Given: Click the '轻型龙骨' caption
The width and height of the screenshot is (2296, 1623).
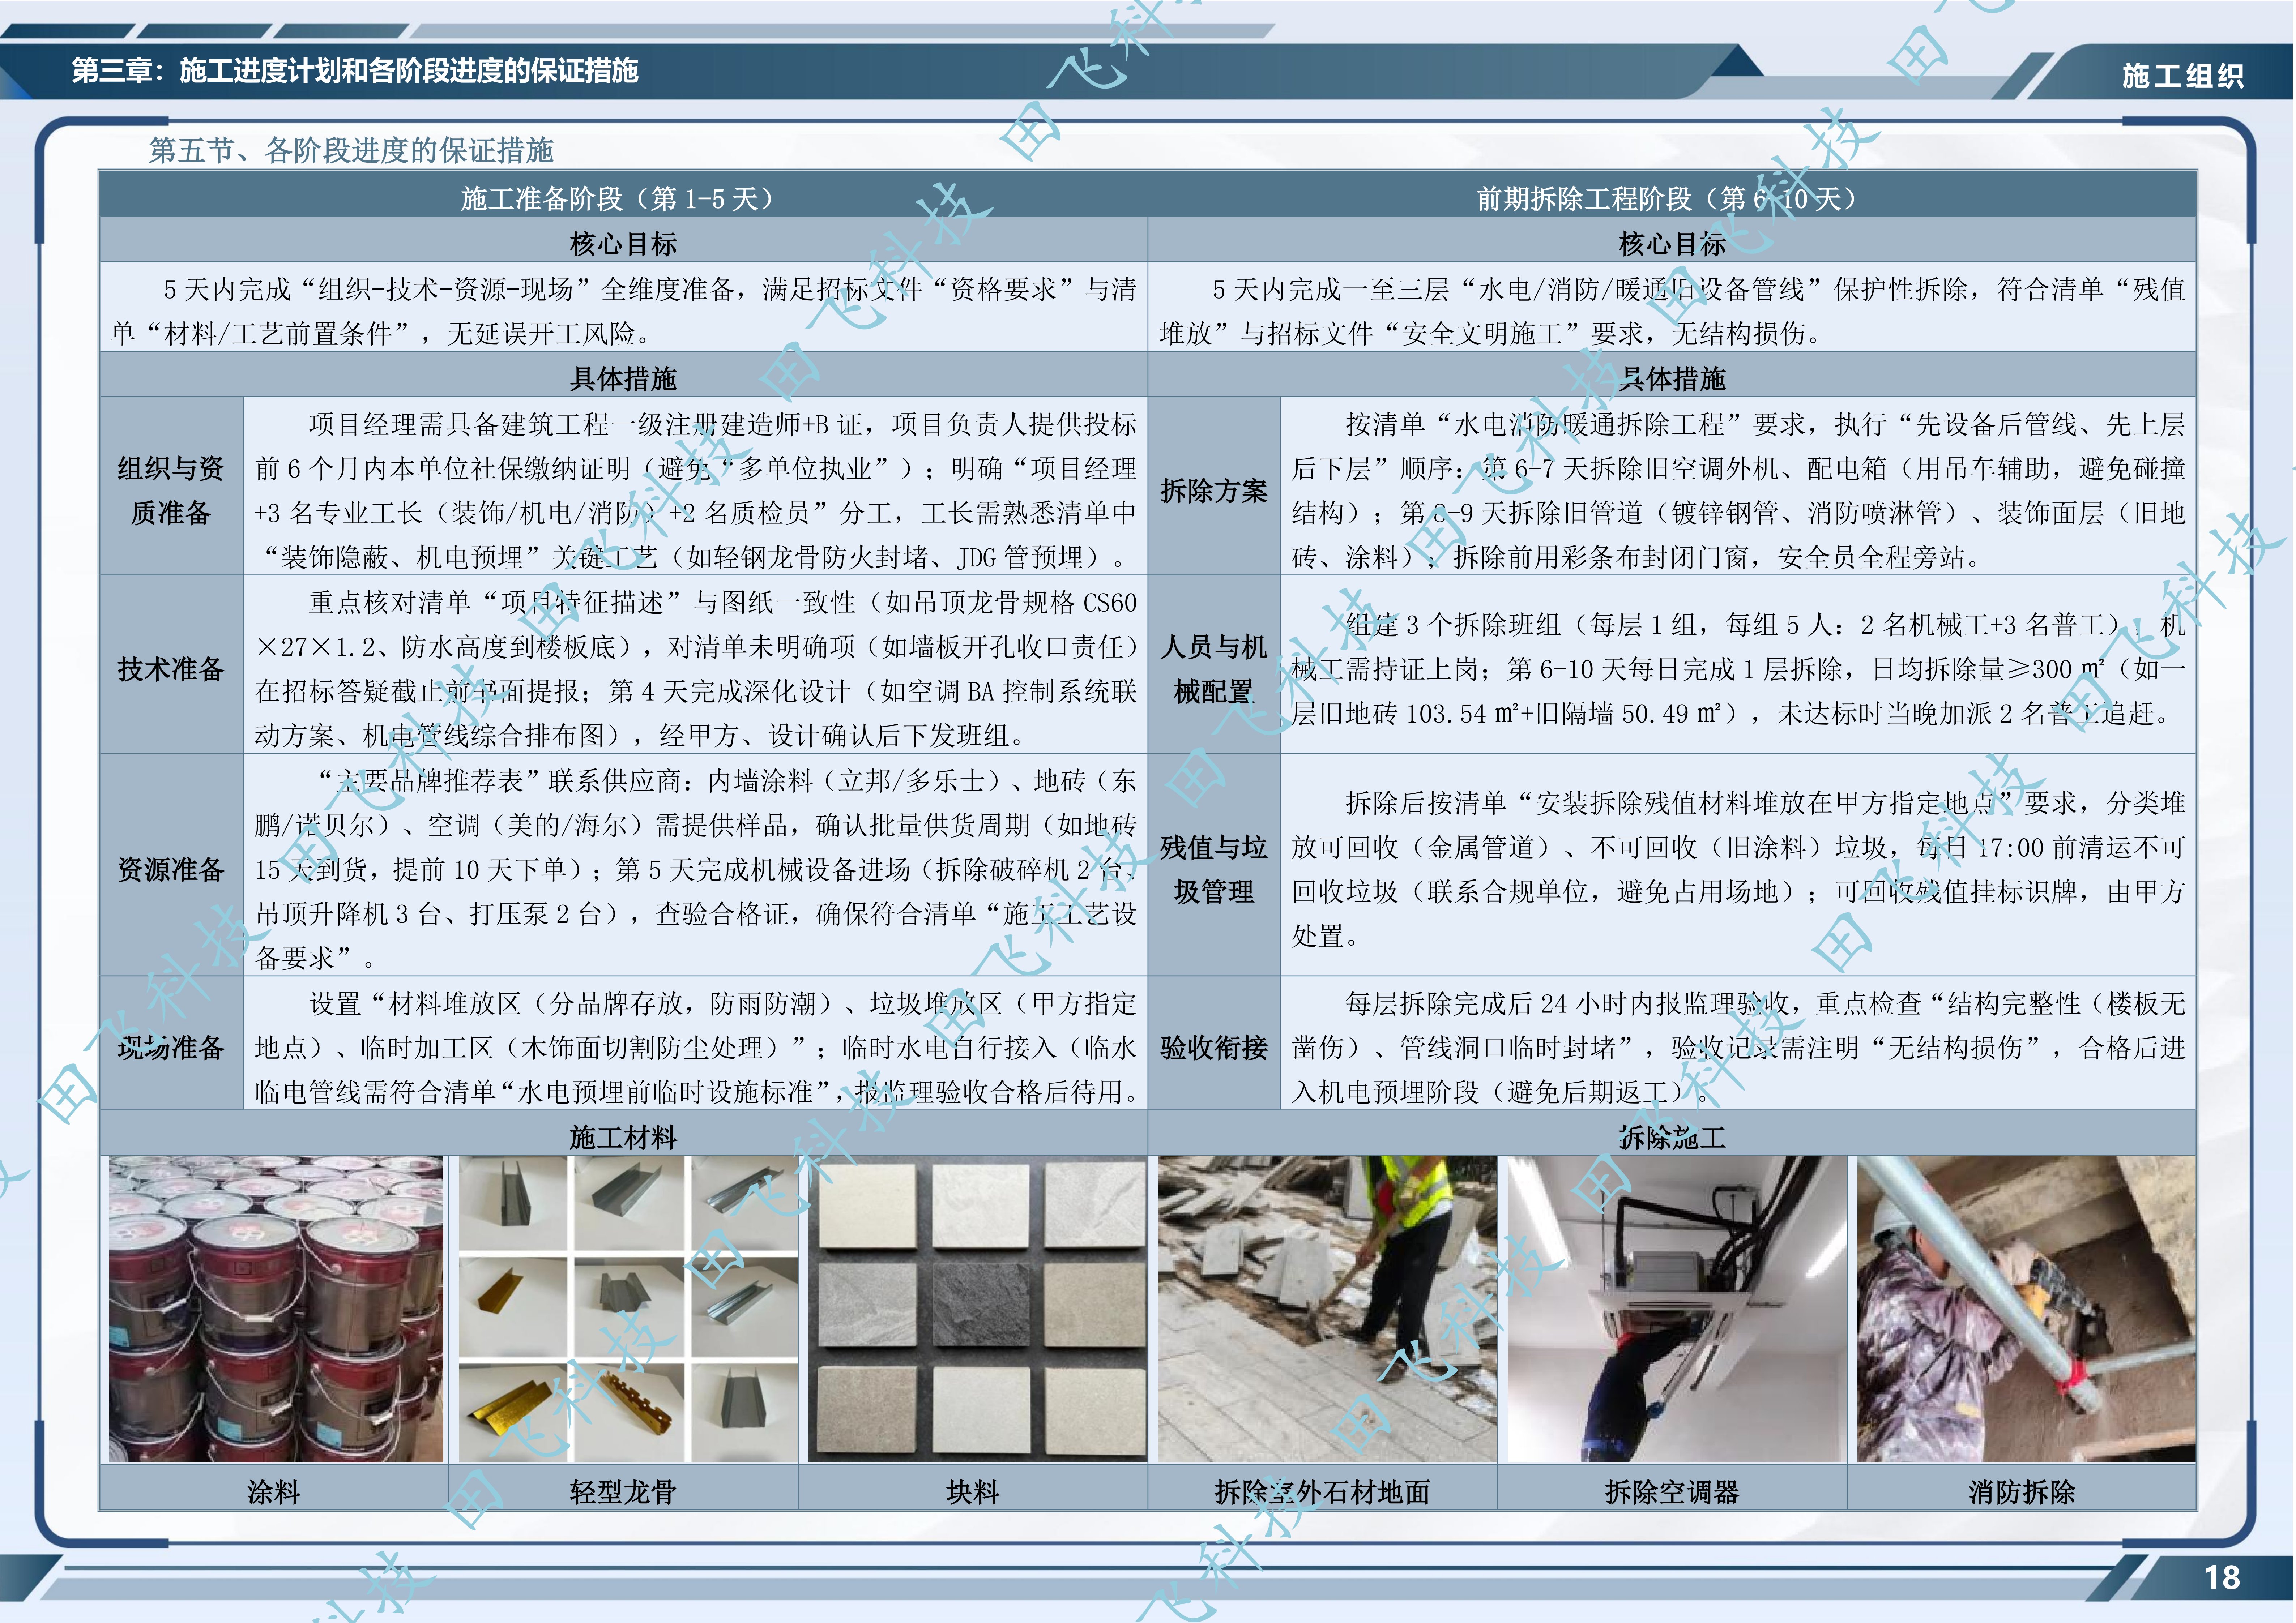Looking at the screenshot, I should (623, 1492).
